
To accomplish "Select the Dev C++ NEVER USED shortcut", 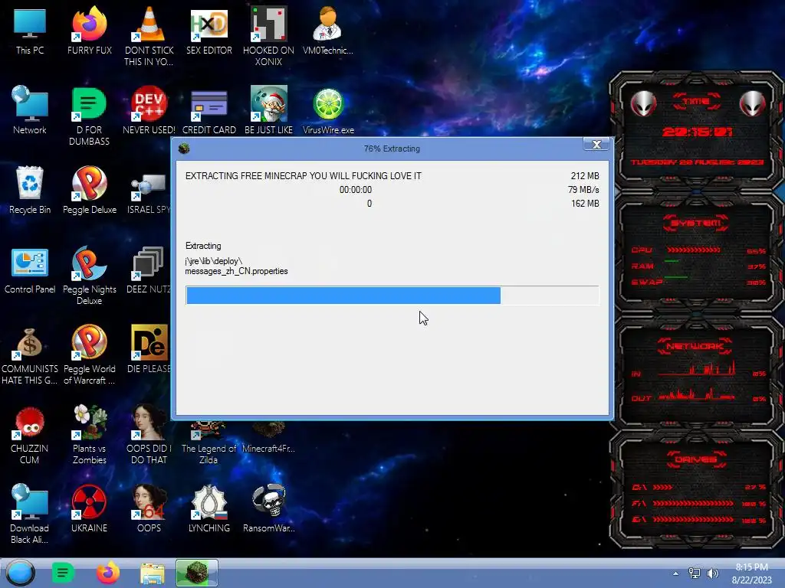I will pos(149,110).
